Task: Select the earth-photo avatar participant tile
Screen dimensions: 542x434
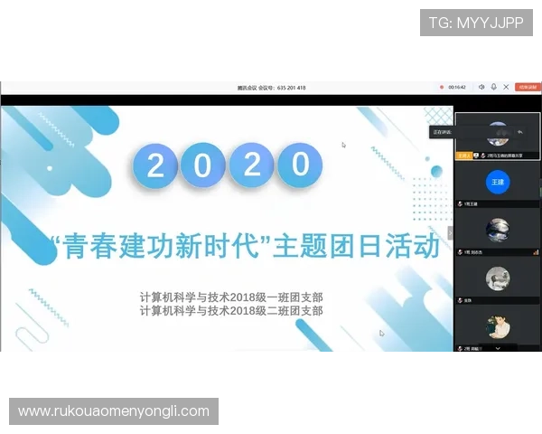Action: pyautogui.click(x=498, y=231)
